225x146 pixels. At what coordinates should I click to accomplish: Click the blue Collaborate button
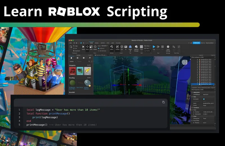pyautogui.click(x=196, y=43)
